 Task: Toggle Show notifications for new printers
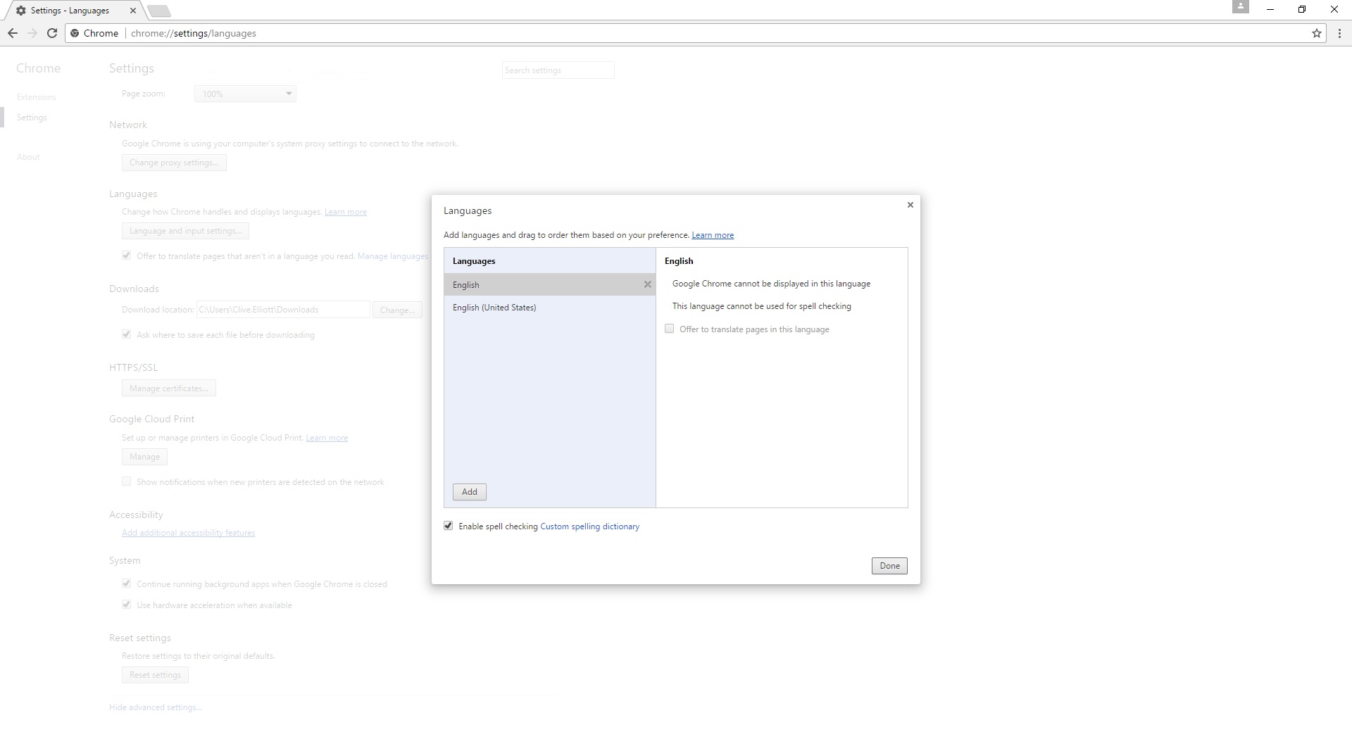(x=127, y=481)
